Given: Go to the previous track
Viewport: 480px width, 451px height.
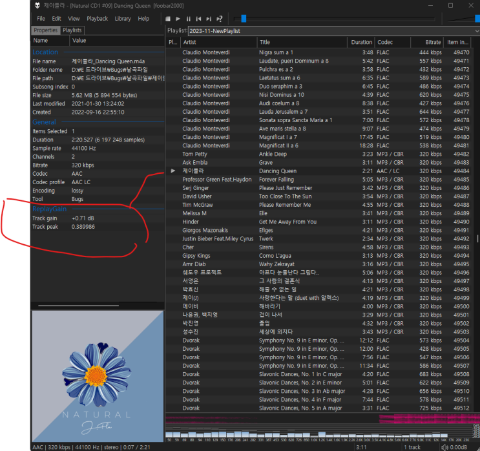Looking at the screenshot, I should 198,19.
